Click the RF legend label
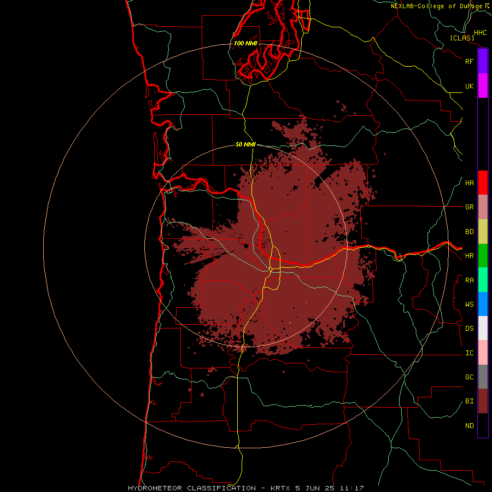The image size is (492, 492). click(x=469, y=61)
